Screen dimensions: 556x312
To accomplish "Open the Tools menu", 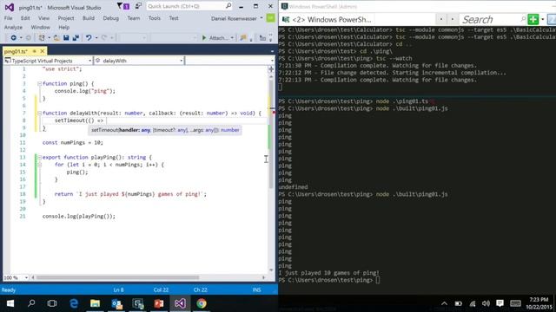I will (155, 18).
